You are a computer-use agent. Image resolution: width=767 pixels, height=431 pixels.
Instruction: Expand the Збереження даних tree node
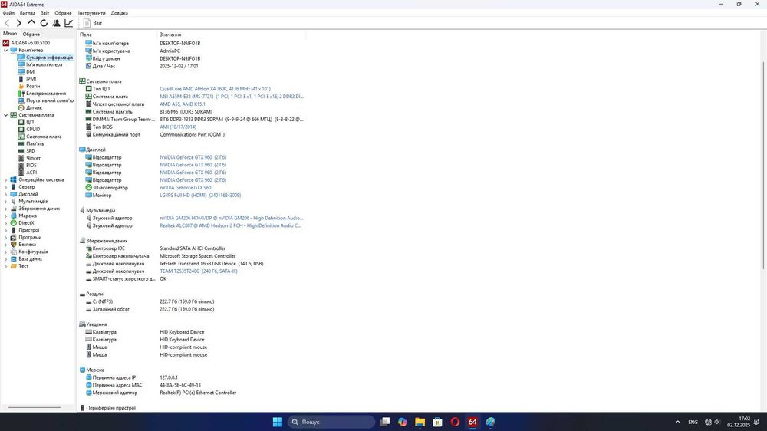[6, 209]
